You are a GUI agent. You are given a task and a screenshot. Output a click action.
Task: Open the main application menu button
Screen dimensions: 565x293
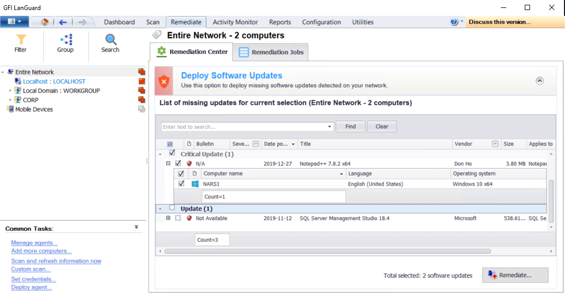(14, 22)
